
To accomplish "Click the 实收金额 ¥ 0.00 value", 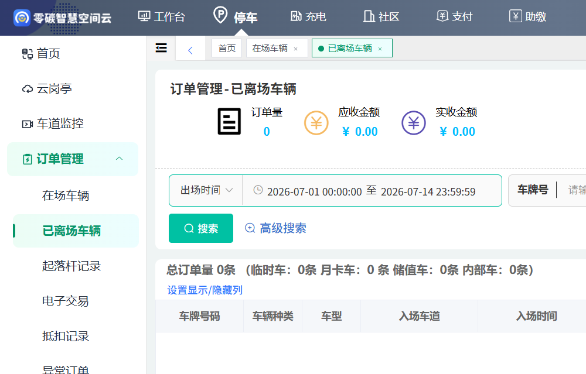I will point(457,131).
